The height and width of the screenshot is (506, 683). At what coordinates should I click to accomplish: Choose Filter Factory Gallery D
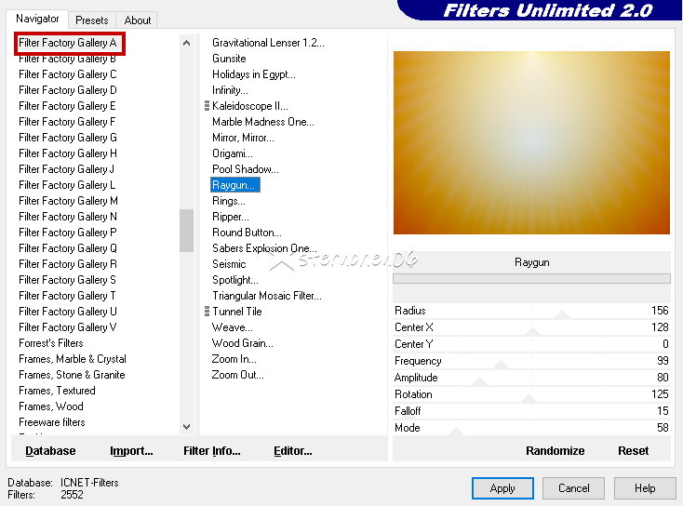pyautogui.click(x=68, y=90)
